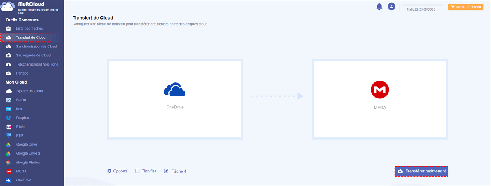Click the large MEGA destination logo
The image size is (491, 186).
(x=380, y=90)
